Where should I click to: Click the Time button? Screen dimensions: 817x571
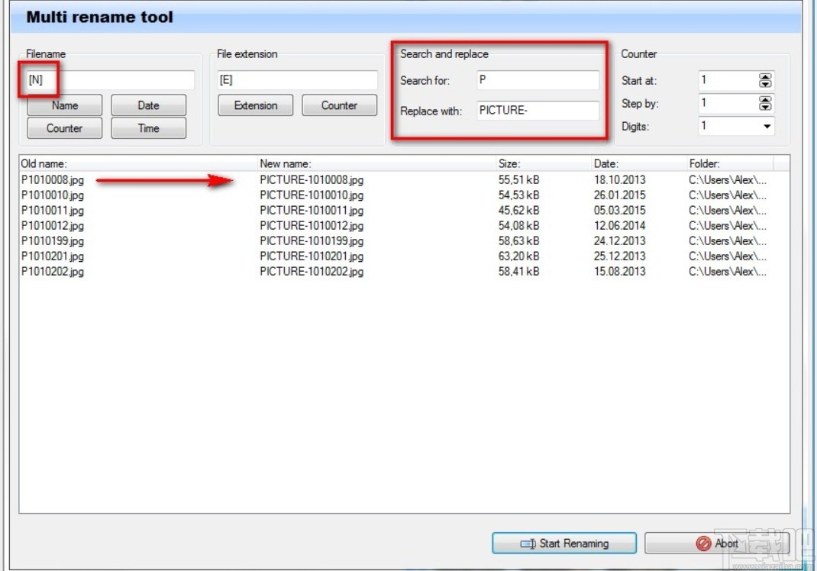(x=148, y=128)
